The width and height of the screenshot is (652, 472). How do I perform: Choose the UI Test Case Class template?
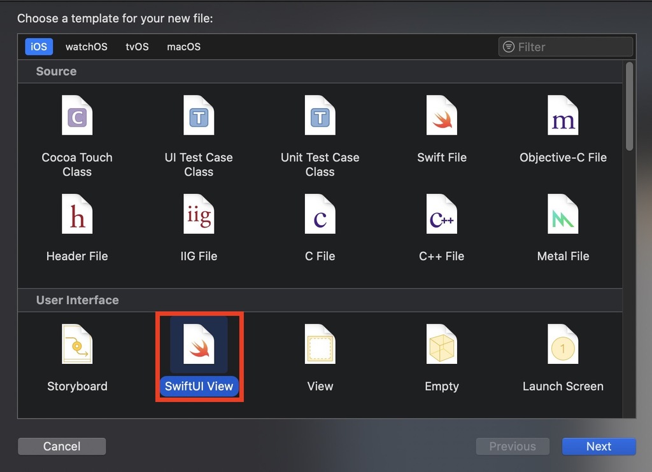click(x=199, y=116)
